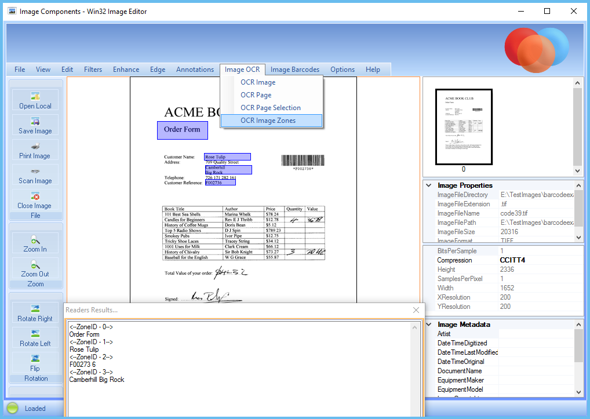590x419 pixels.
Task: Select the YResolution property row
Action: pos(509,307)
